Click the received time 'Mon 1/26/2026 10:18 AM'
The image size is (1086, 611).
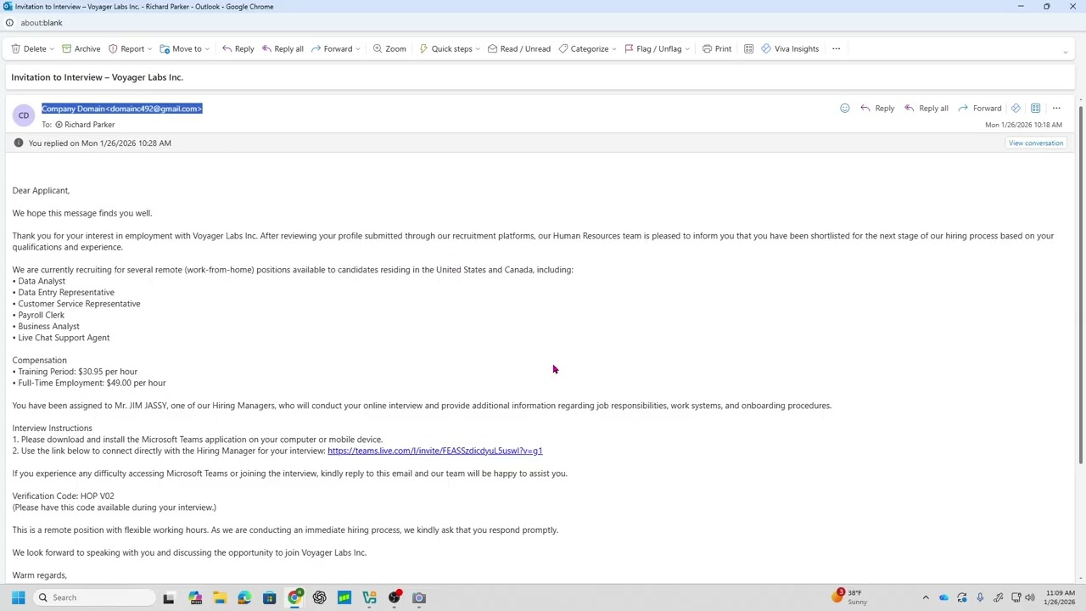click(x=1023, y=125)
